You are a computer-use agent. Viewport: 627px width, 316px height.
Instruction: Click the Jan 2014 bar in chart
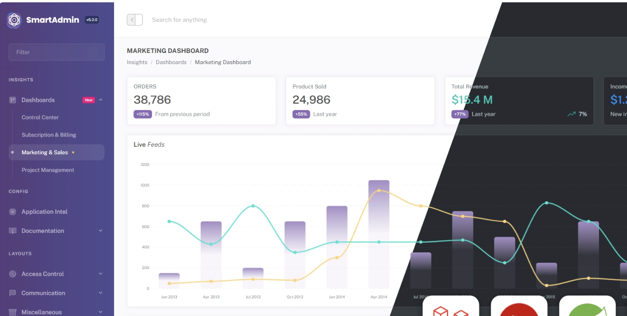337,247
